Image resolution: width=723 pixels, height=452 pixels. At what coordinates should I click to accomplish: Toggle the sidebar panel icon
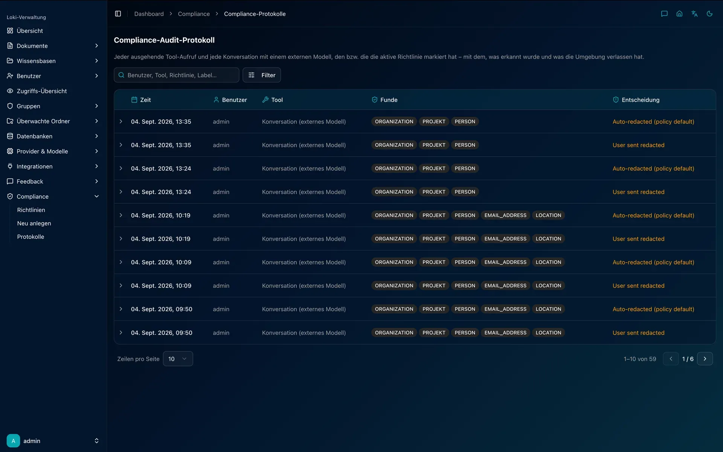pos(118,14)
